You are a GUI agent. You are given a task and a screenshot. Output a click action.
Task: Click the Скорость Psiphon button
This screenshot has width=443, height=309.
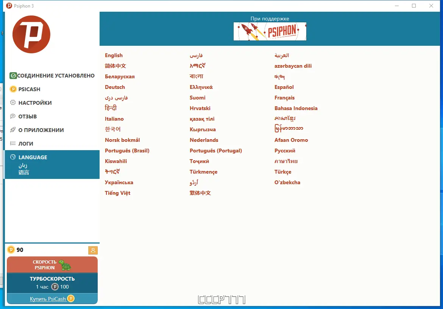(52, 265)
